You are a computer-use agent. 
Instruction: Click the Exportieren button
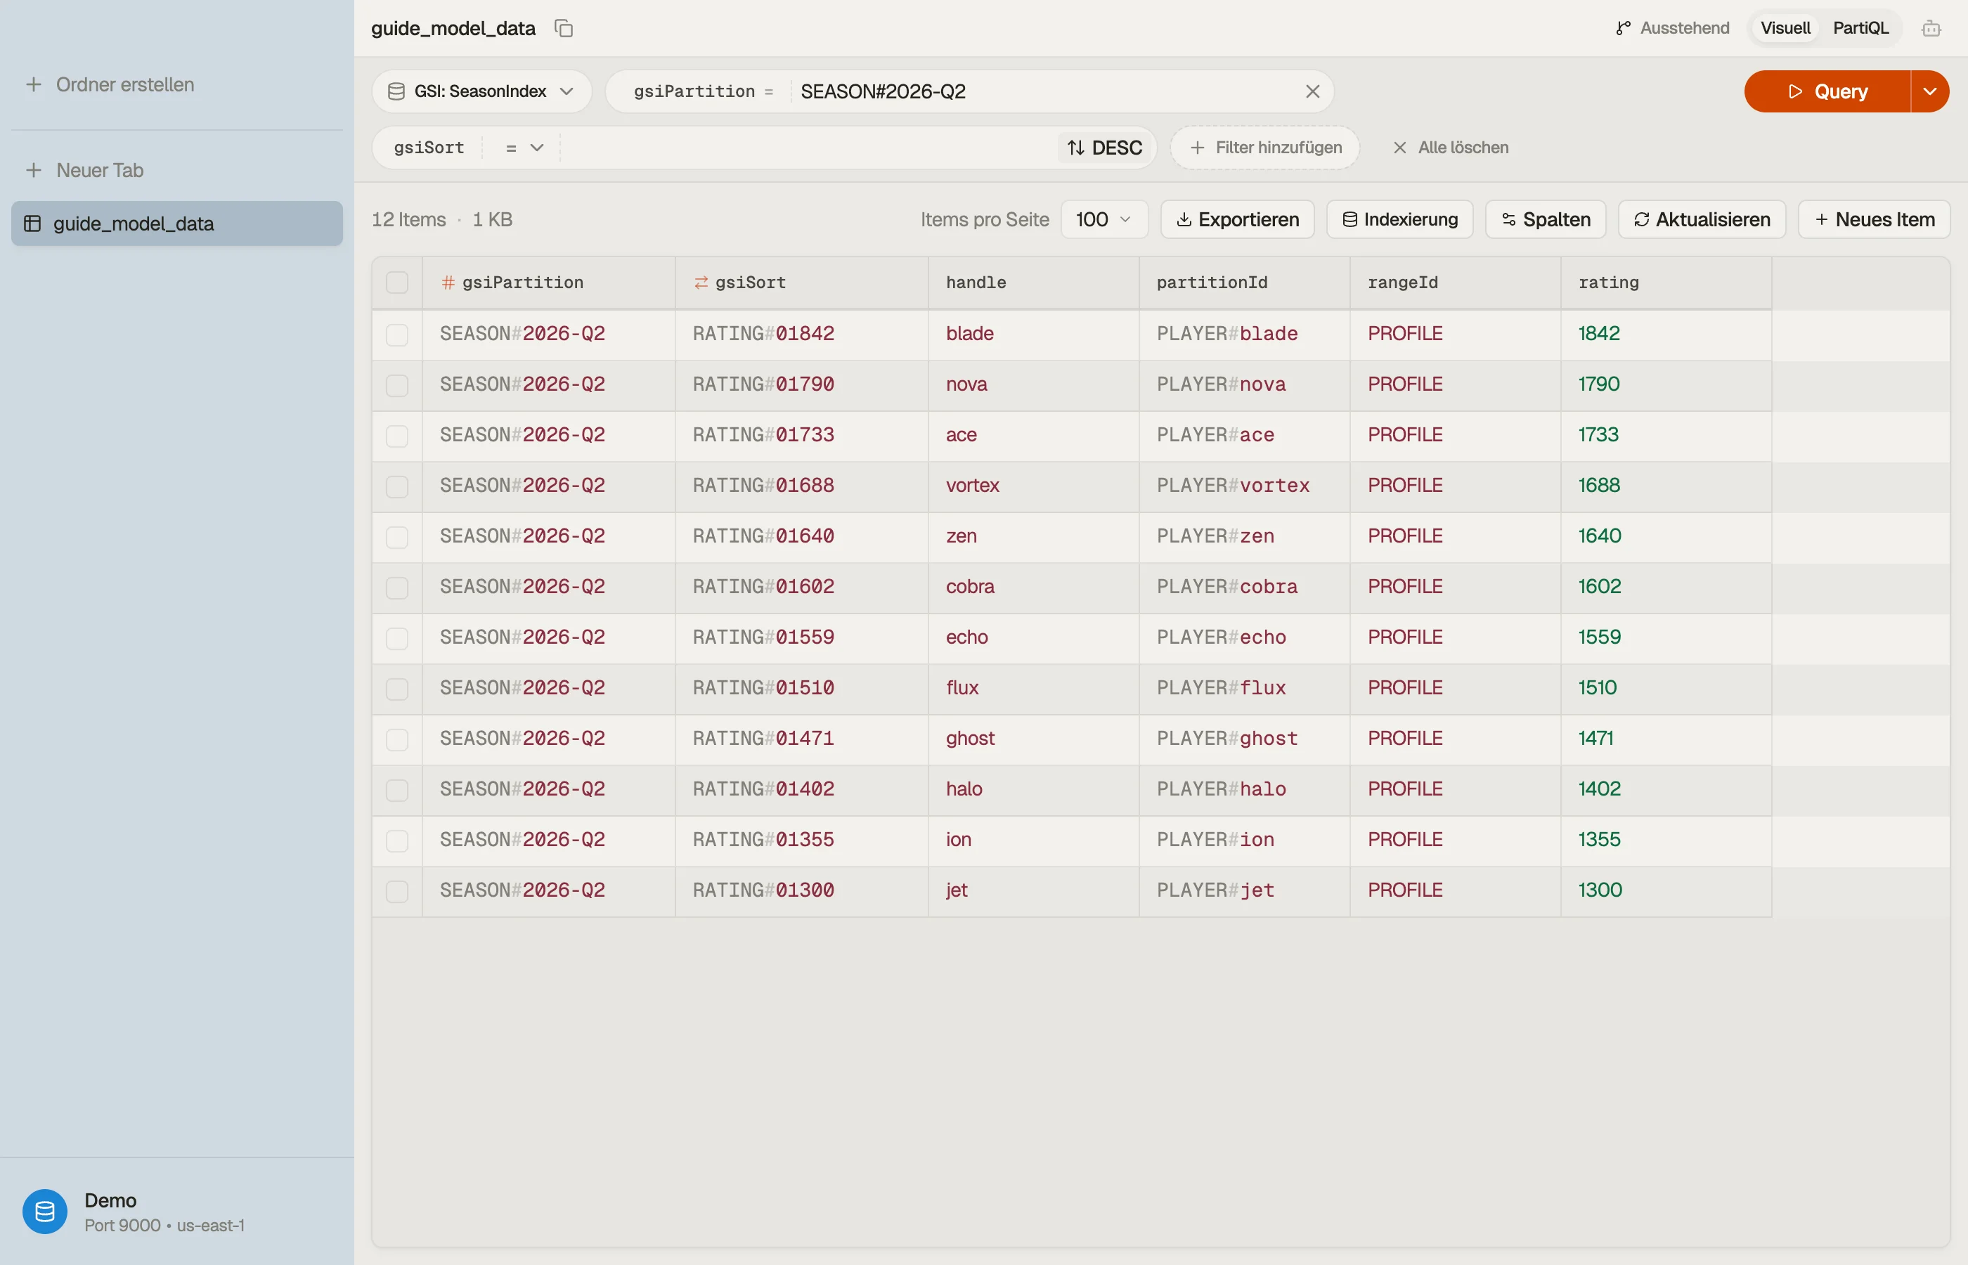1237,219
